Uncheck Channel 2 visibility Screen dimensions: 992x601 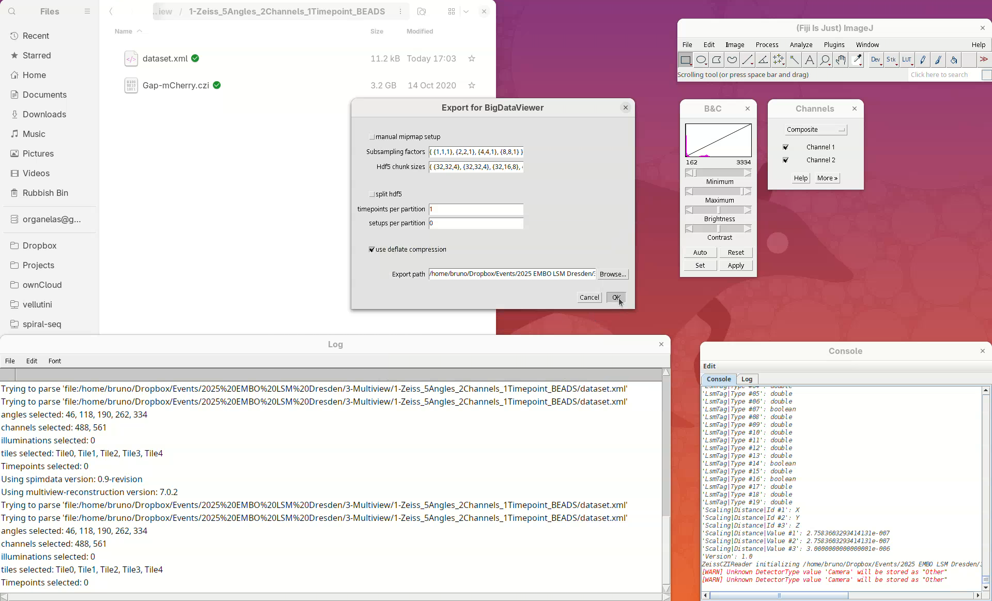point(785,160)
